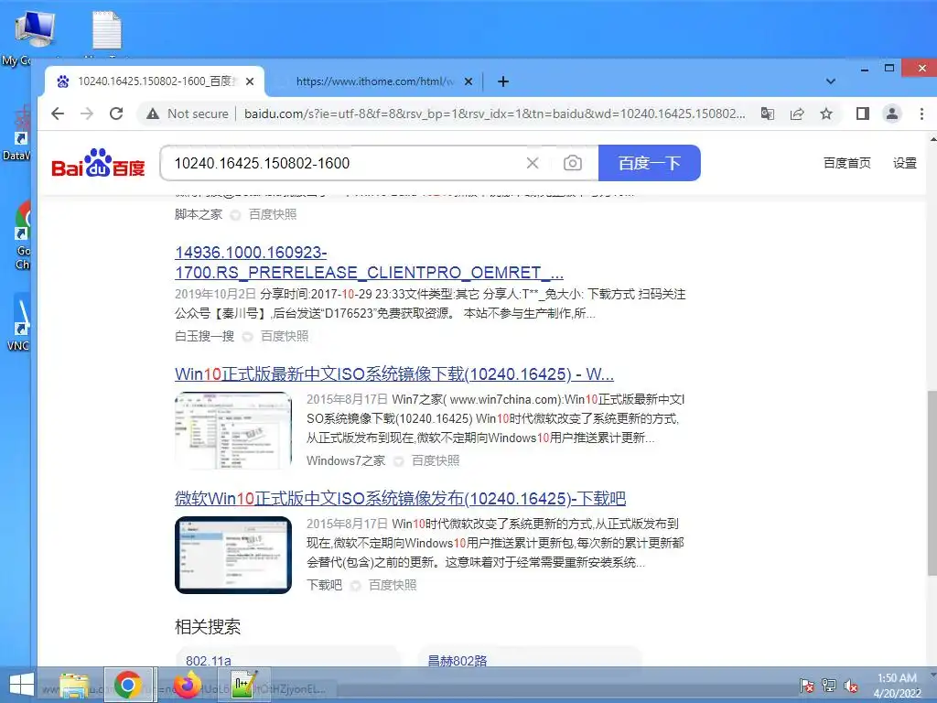This screenshot has width=937, height=703.
Task: Open the Chrome three-dot menu
Action: [x=921, y=114]
